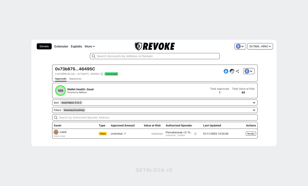Click the 0x73b875...46495C address heading
This screenshot has width=308, height=186.
click(x=75, y=69)
